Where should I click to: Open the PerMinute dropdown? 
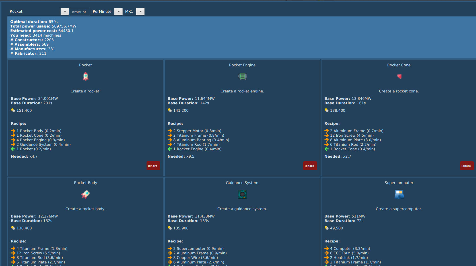point(118,11)
